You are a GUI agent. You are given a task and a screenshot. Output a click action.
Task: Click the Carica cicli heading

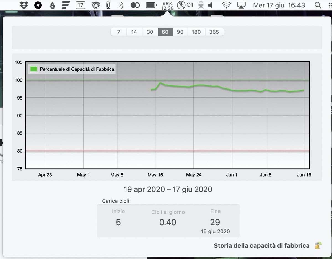tap(116, 201)
